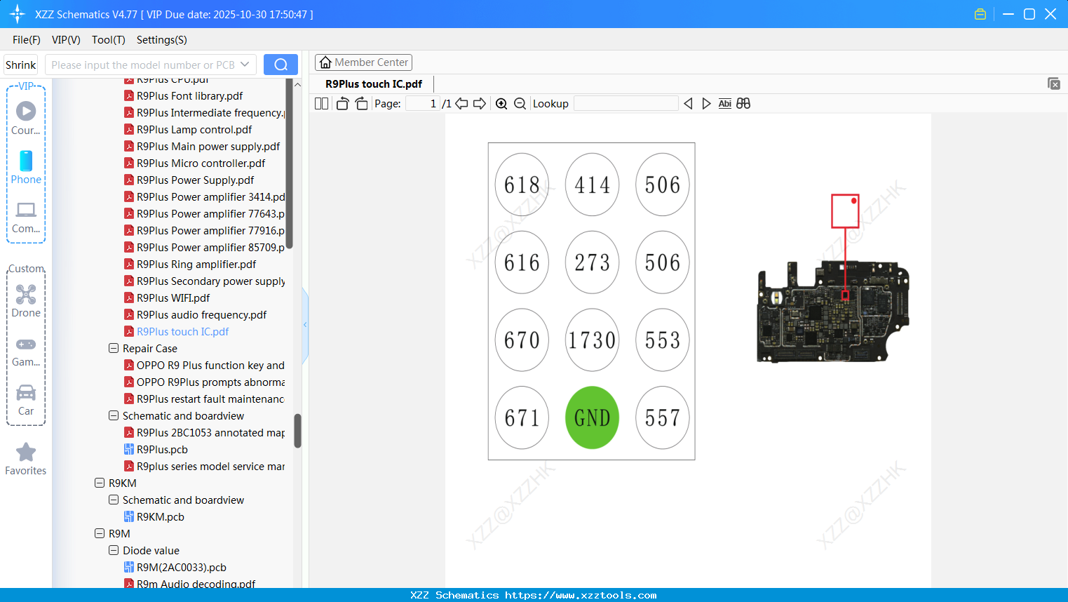Collapse the Diode value folder

[x=114, y=550]
